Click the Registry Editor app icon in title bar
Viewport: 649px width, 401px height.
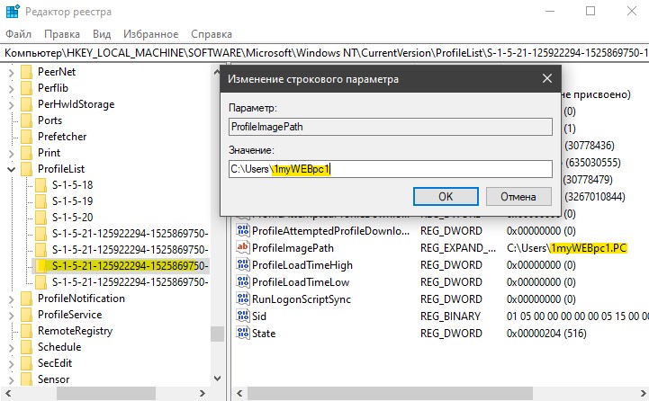pos(13,12)
